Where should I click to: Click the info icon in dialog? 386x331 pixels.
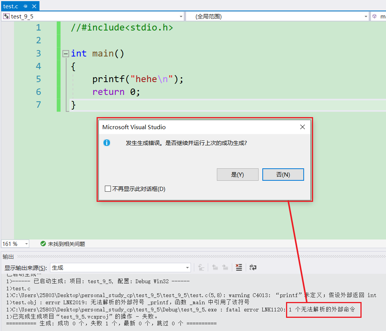107,143
